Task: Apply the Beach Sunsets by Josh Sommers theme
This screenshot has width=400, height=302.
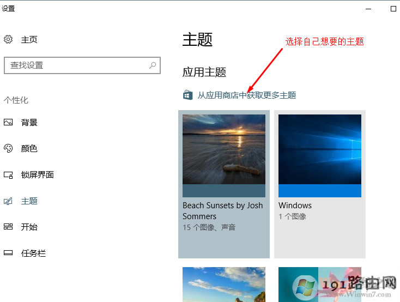Action: 224,183
